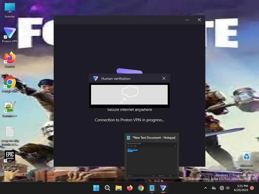259x194 pixels.
Task: Open the Epic Games Launcher shortcut
Action: (10, 160)
